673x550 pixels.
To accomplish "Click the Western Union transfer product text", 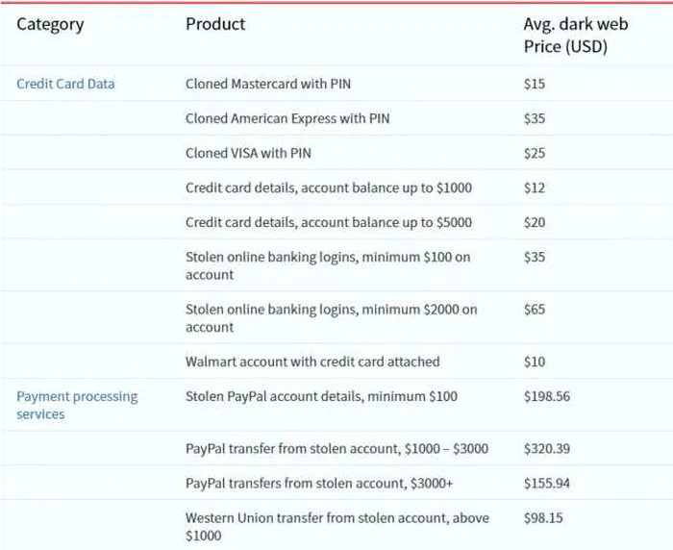I will (x=337, y=526).
